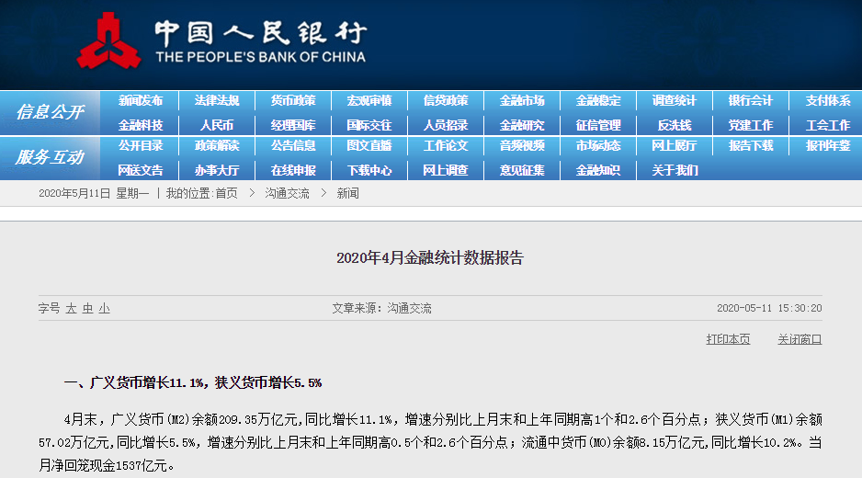Set font size to 大
Image resolution: width=862 pixels, height=478 pixels.
pyautogui.click(x=71, y=309)
